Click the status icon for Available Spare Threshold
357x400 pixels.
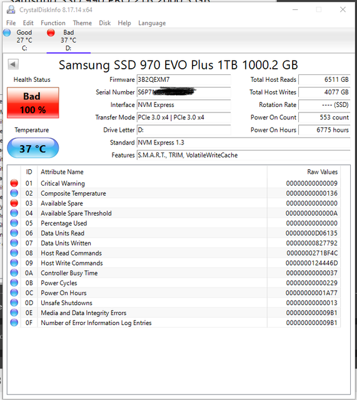tap(14, 213)
